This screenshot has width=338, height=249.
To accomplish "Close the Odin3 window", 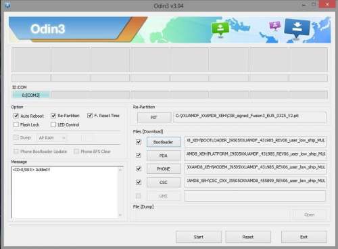I will point(327,5).
